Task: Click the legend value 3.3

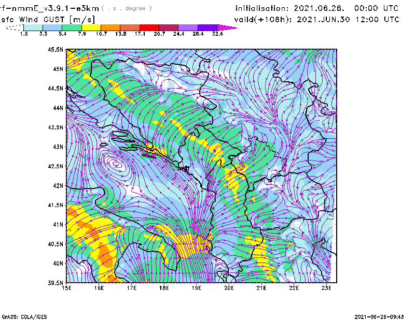Action: [43, 34]
